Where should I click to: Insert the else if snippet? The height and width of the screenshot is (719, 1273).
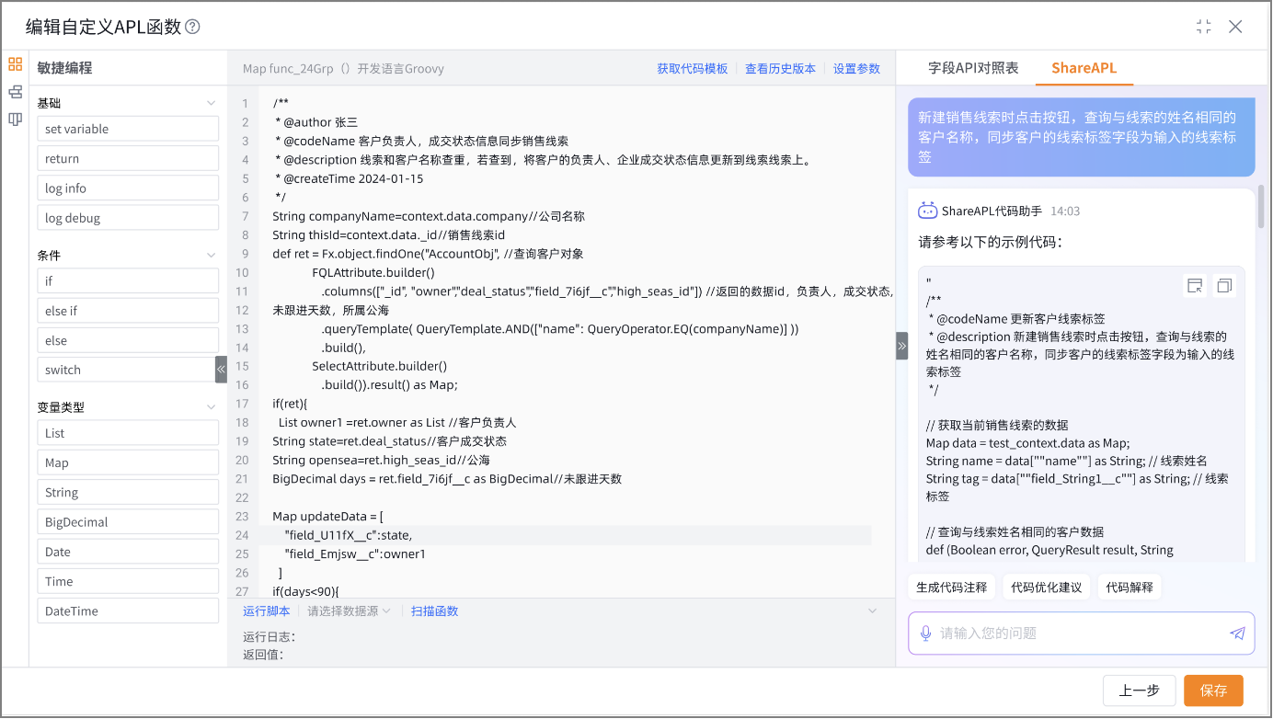[128, 310]
